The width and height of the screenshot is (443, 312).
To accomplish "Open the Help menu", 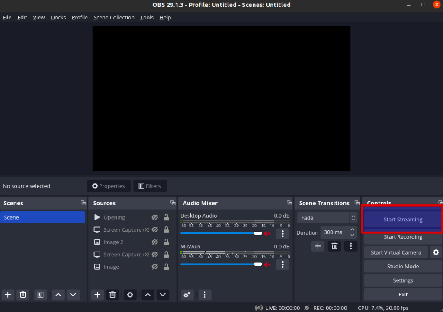I will coord(165,17).
